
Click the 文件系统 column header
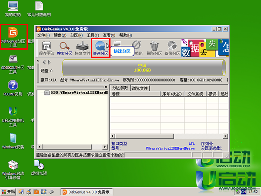tap(195, 94)
